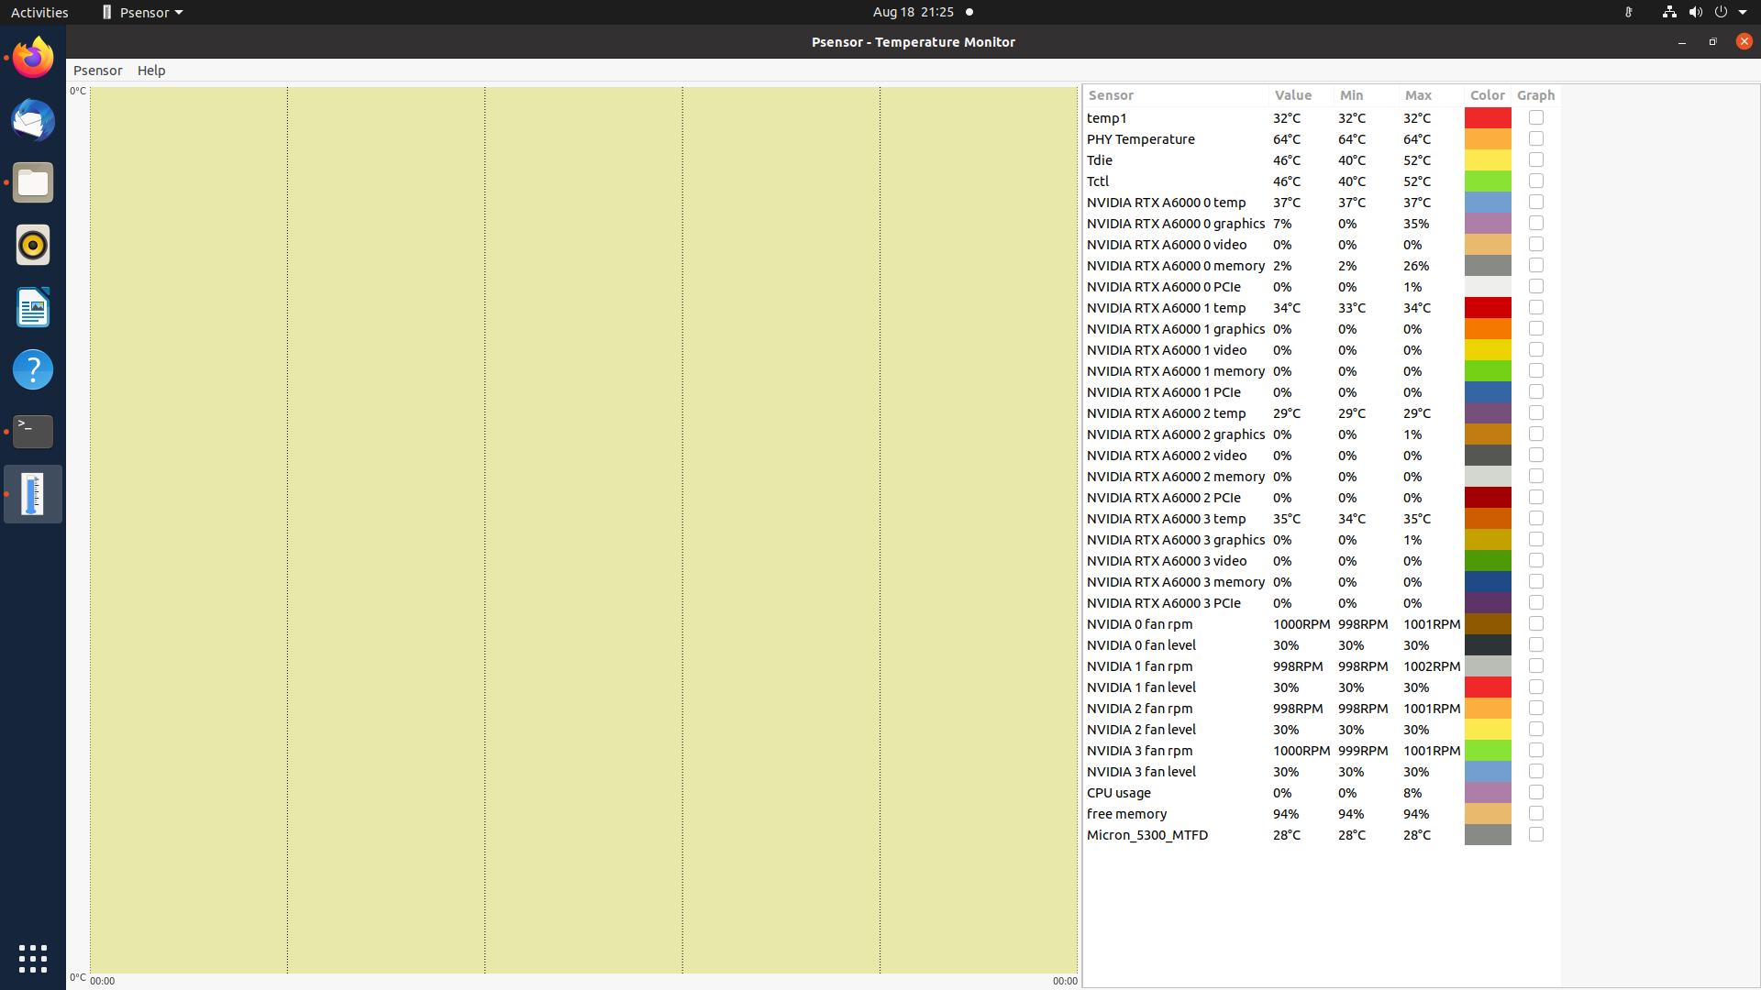The width and height of the screenshot is (1761, 990).
Task: Open the Psensor app menu in top bar
Action: coord(142,12)
